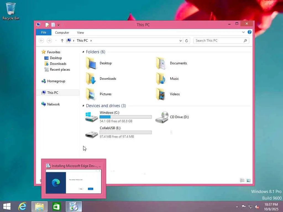Select the Desktop folder icon
283x212 pixels.
(x=91, y=63)
